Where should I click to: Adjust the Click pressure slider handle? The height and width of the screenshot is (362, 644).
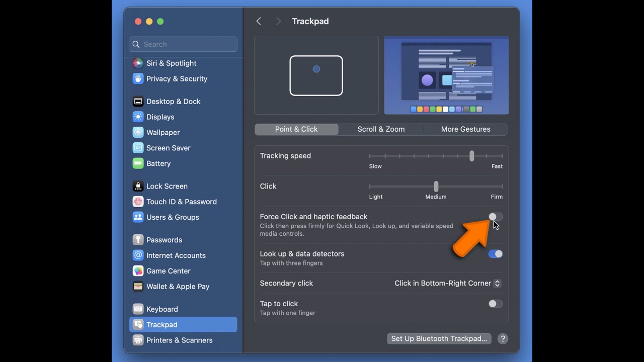pyautogui.click(x=436, y=187)
